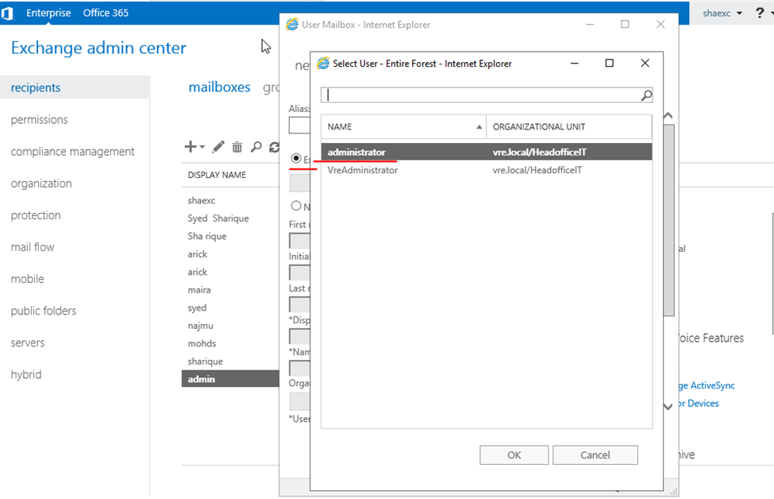The width and height of the screenshot is (774, 499).
Task: Click the help question mark icon
Action: (760, 13)
